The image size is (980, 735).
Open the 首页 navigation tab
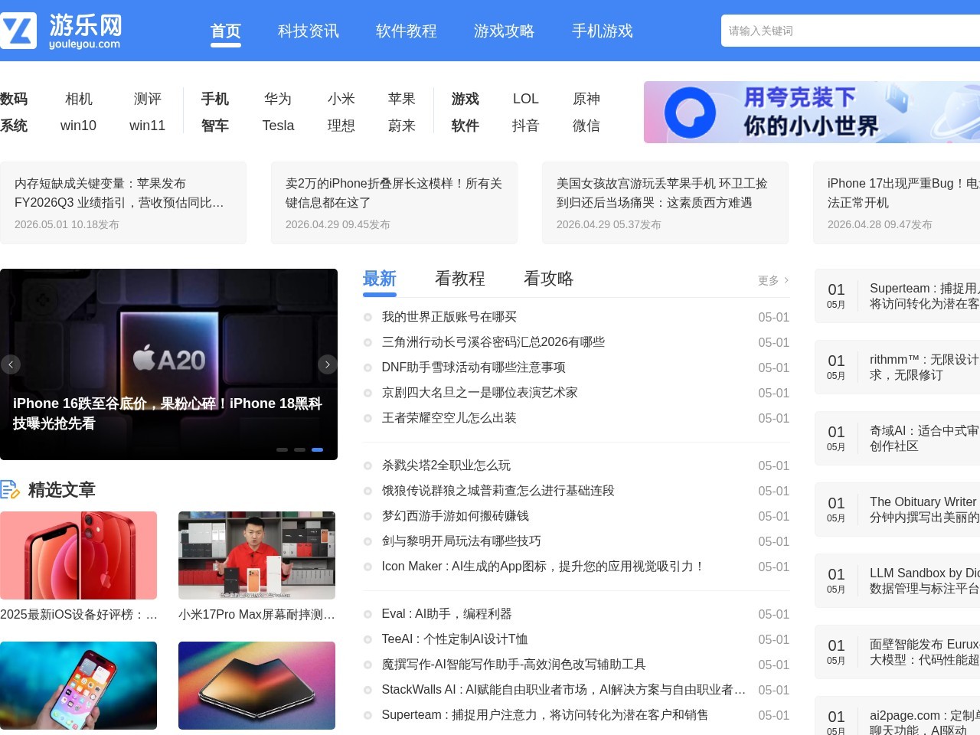click(226, 31)
